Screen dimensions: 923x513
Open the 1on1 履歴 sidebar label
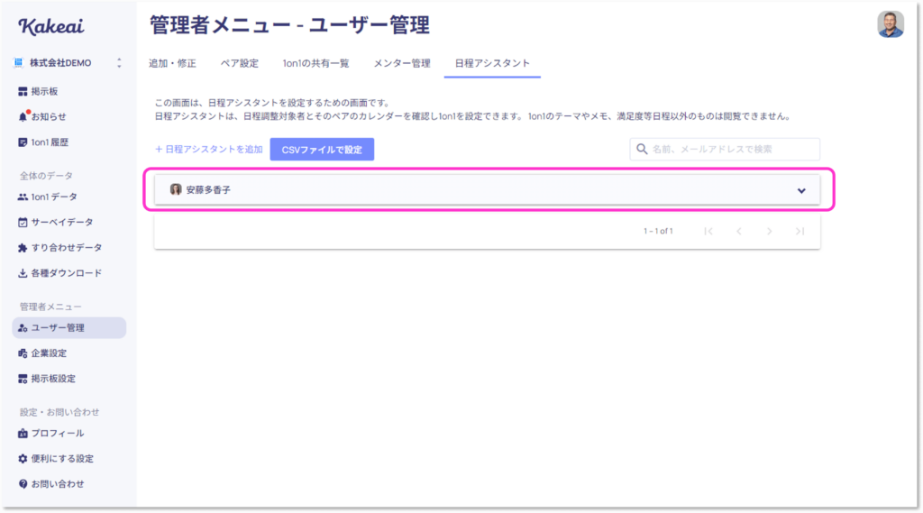[x=50, y=142]
